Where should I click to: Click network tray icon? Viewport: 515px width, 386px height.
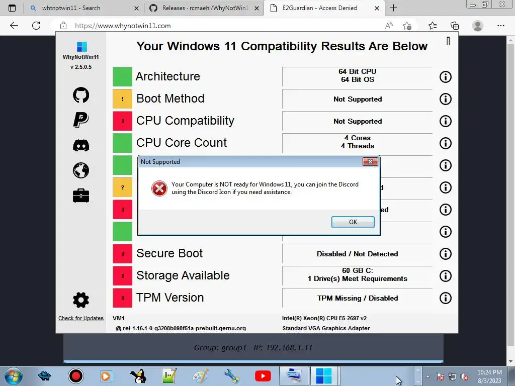pos(452,376)
